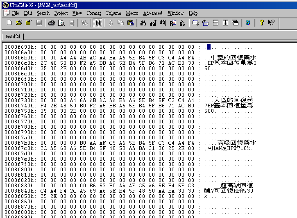Open the File menu
This screenshot has height=218, width=297.
tap(16, 13)
